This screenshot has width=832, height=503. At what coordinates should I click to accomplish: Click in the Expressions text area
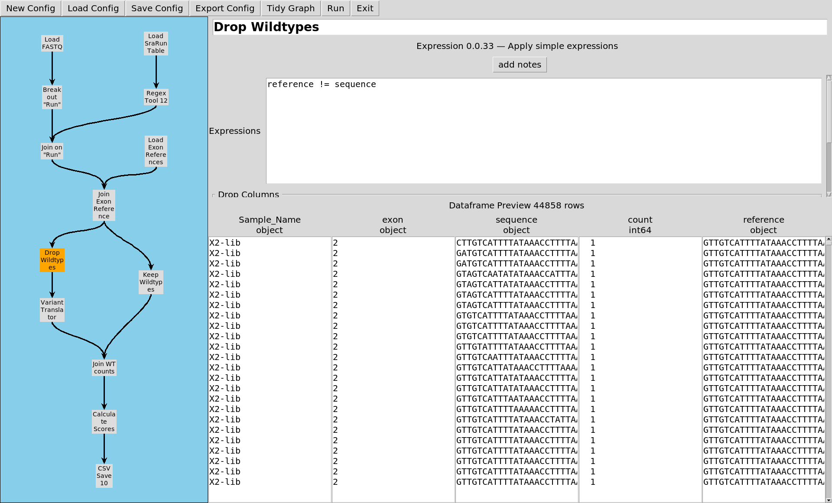click(x=543, y=131)
